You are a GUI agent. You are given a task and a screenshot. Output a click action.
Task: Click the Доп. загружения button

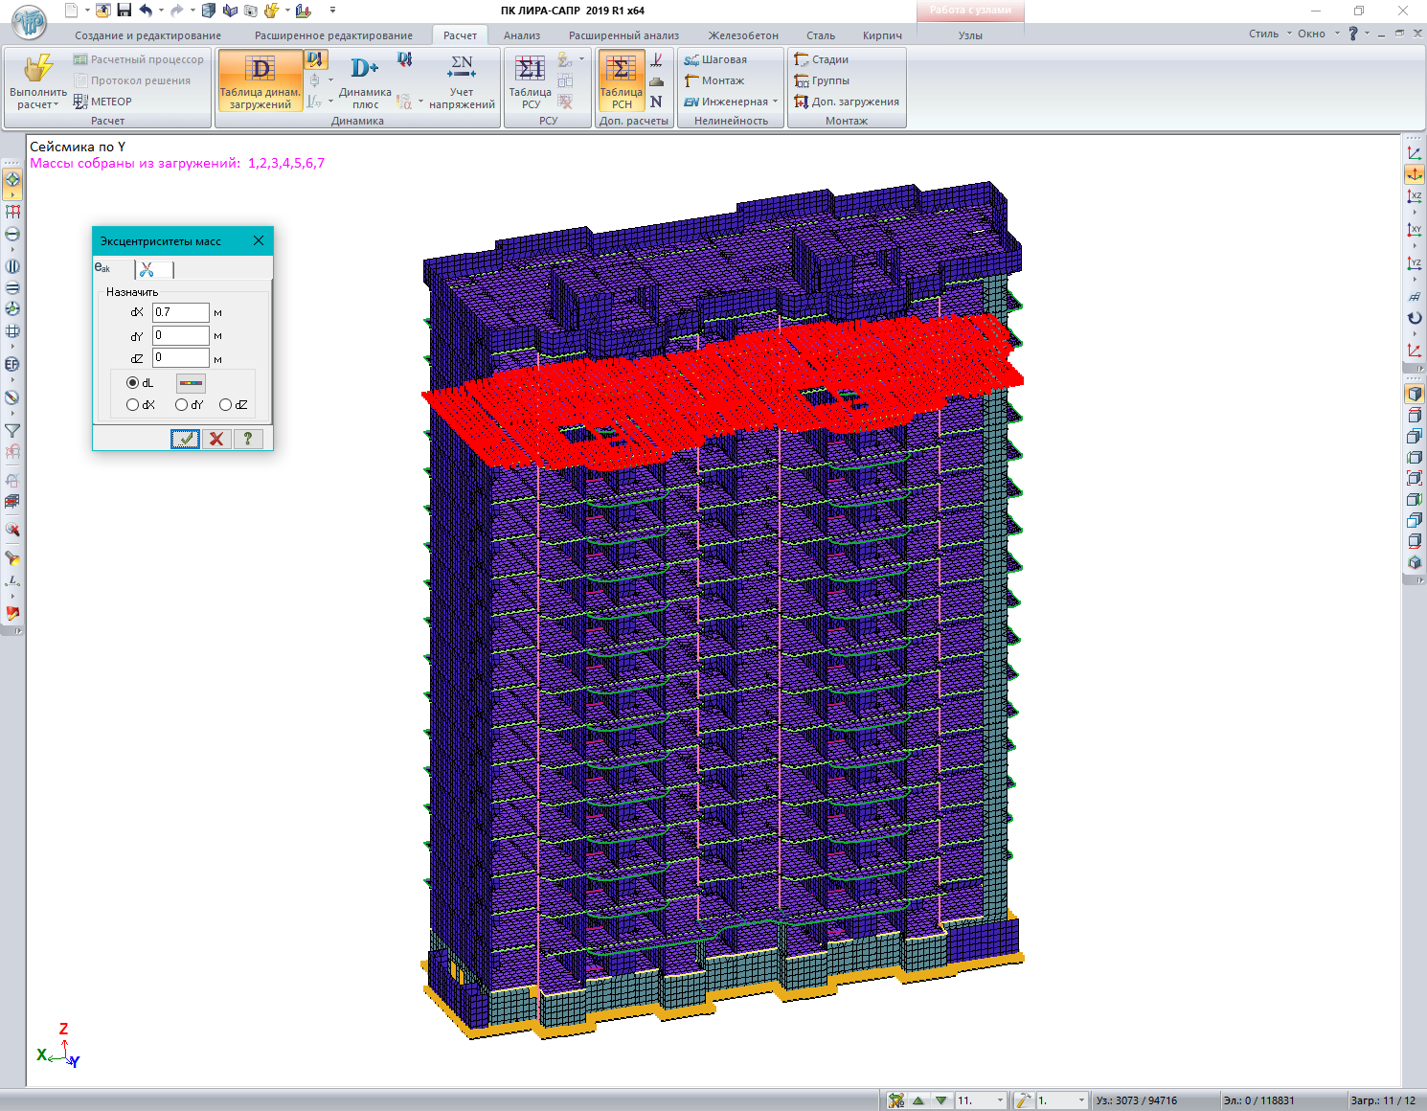(x=848, y=102)
